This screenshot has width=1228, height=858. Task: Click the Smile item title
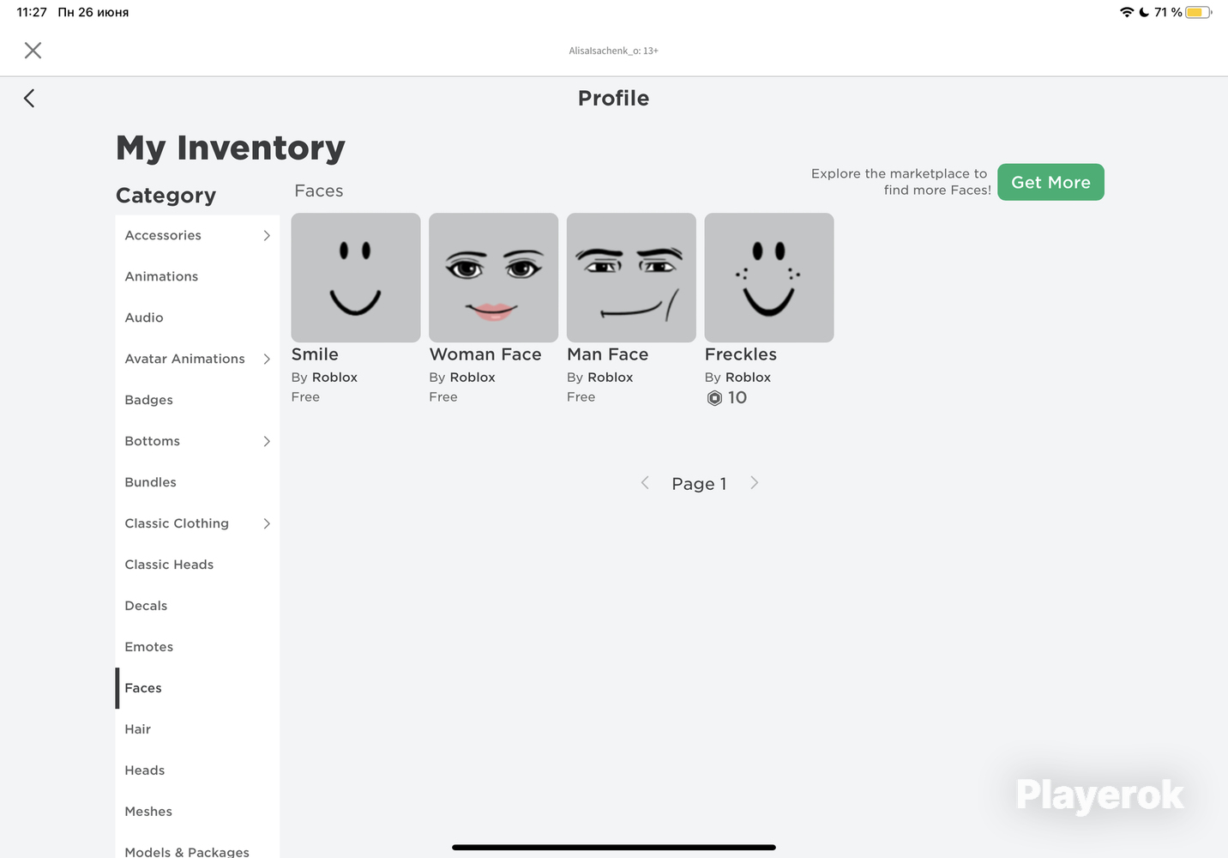[x=315, y=354]
